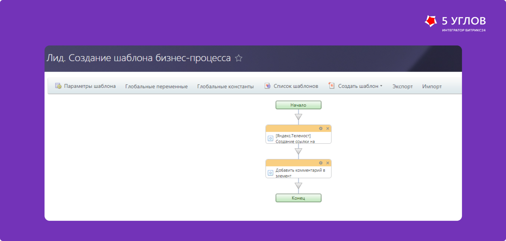The width and height of the screenshot is (506, 241).
Task: Click the Список шаблонов list icon
Action: click(267, 86)
